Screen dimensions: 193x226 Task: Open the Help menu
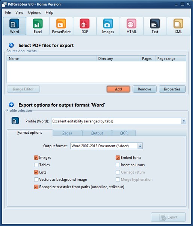tap(50, 12)
